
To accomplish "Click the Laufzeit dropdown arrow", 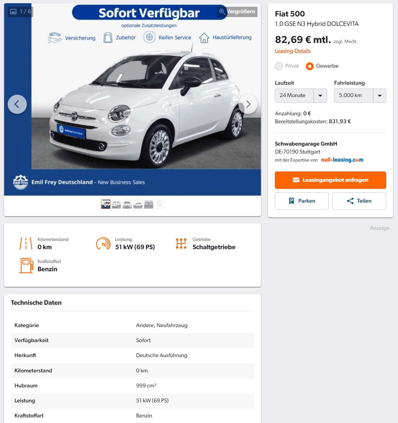I will point(320,96).
